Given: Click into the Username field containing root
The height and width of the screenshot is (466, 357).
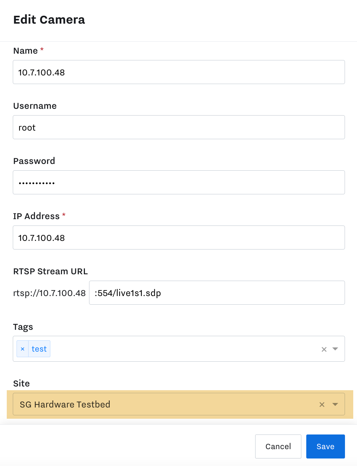Looking at the screenshot, I should pyautogui.click(x=179, y=127).
